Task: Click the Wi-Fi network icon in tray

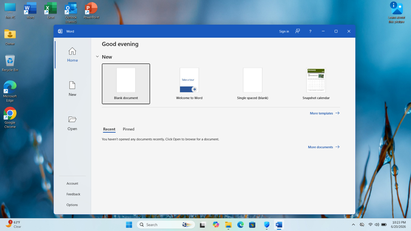Action: (x=370, y=225)
